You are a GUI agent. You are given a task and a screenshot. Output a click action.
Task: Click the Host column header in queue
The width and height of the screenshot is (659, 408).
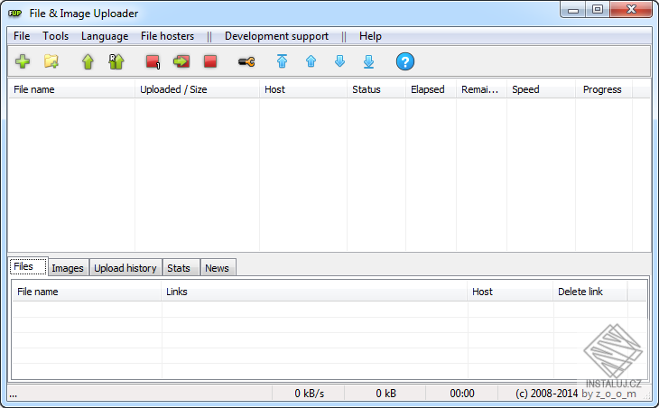click(303, 89)
